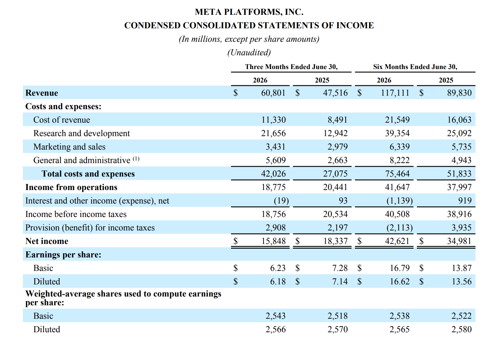Click the "Net income" row label
This screenshot has width=493, height=343.
pyautogui.click(x=47, y=241)
